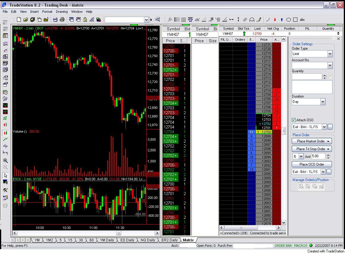Click the Save All disks icon

[x=32, y=20]
